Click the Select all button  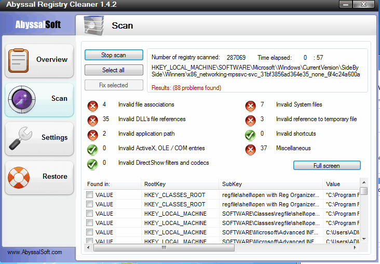click(x=114, y=70)
